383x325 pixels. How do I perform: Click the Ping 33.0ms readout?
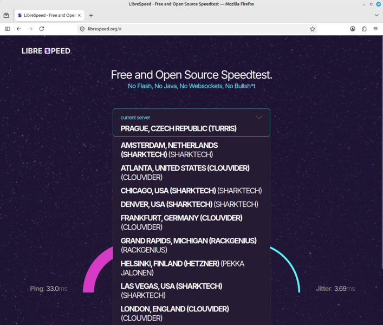click(49, 289)
